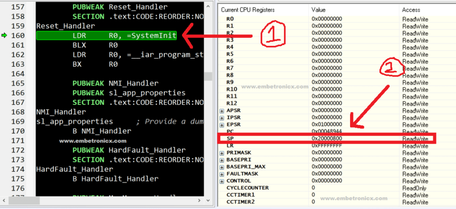
Task: Select the SP register name
Action: (x=230, y=138)
